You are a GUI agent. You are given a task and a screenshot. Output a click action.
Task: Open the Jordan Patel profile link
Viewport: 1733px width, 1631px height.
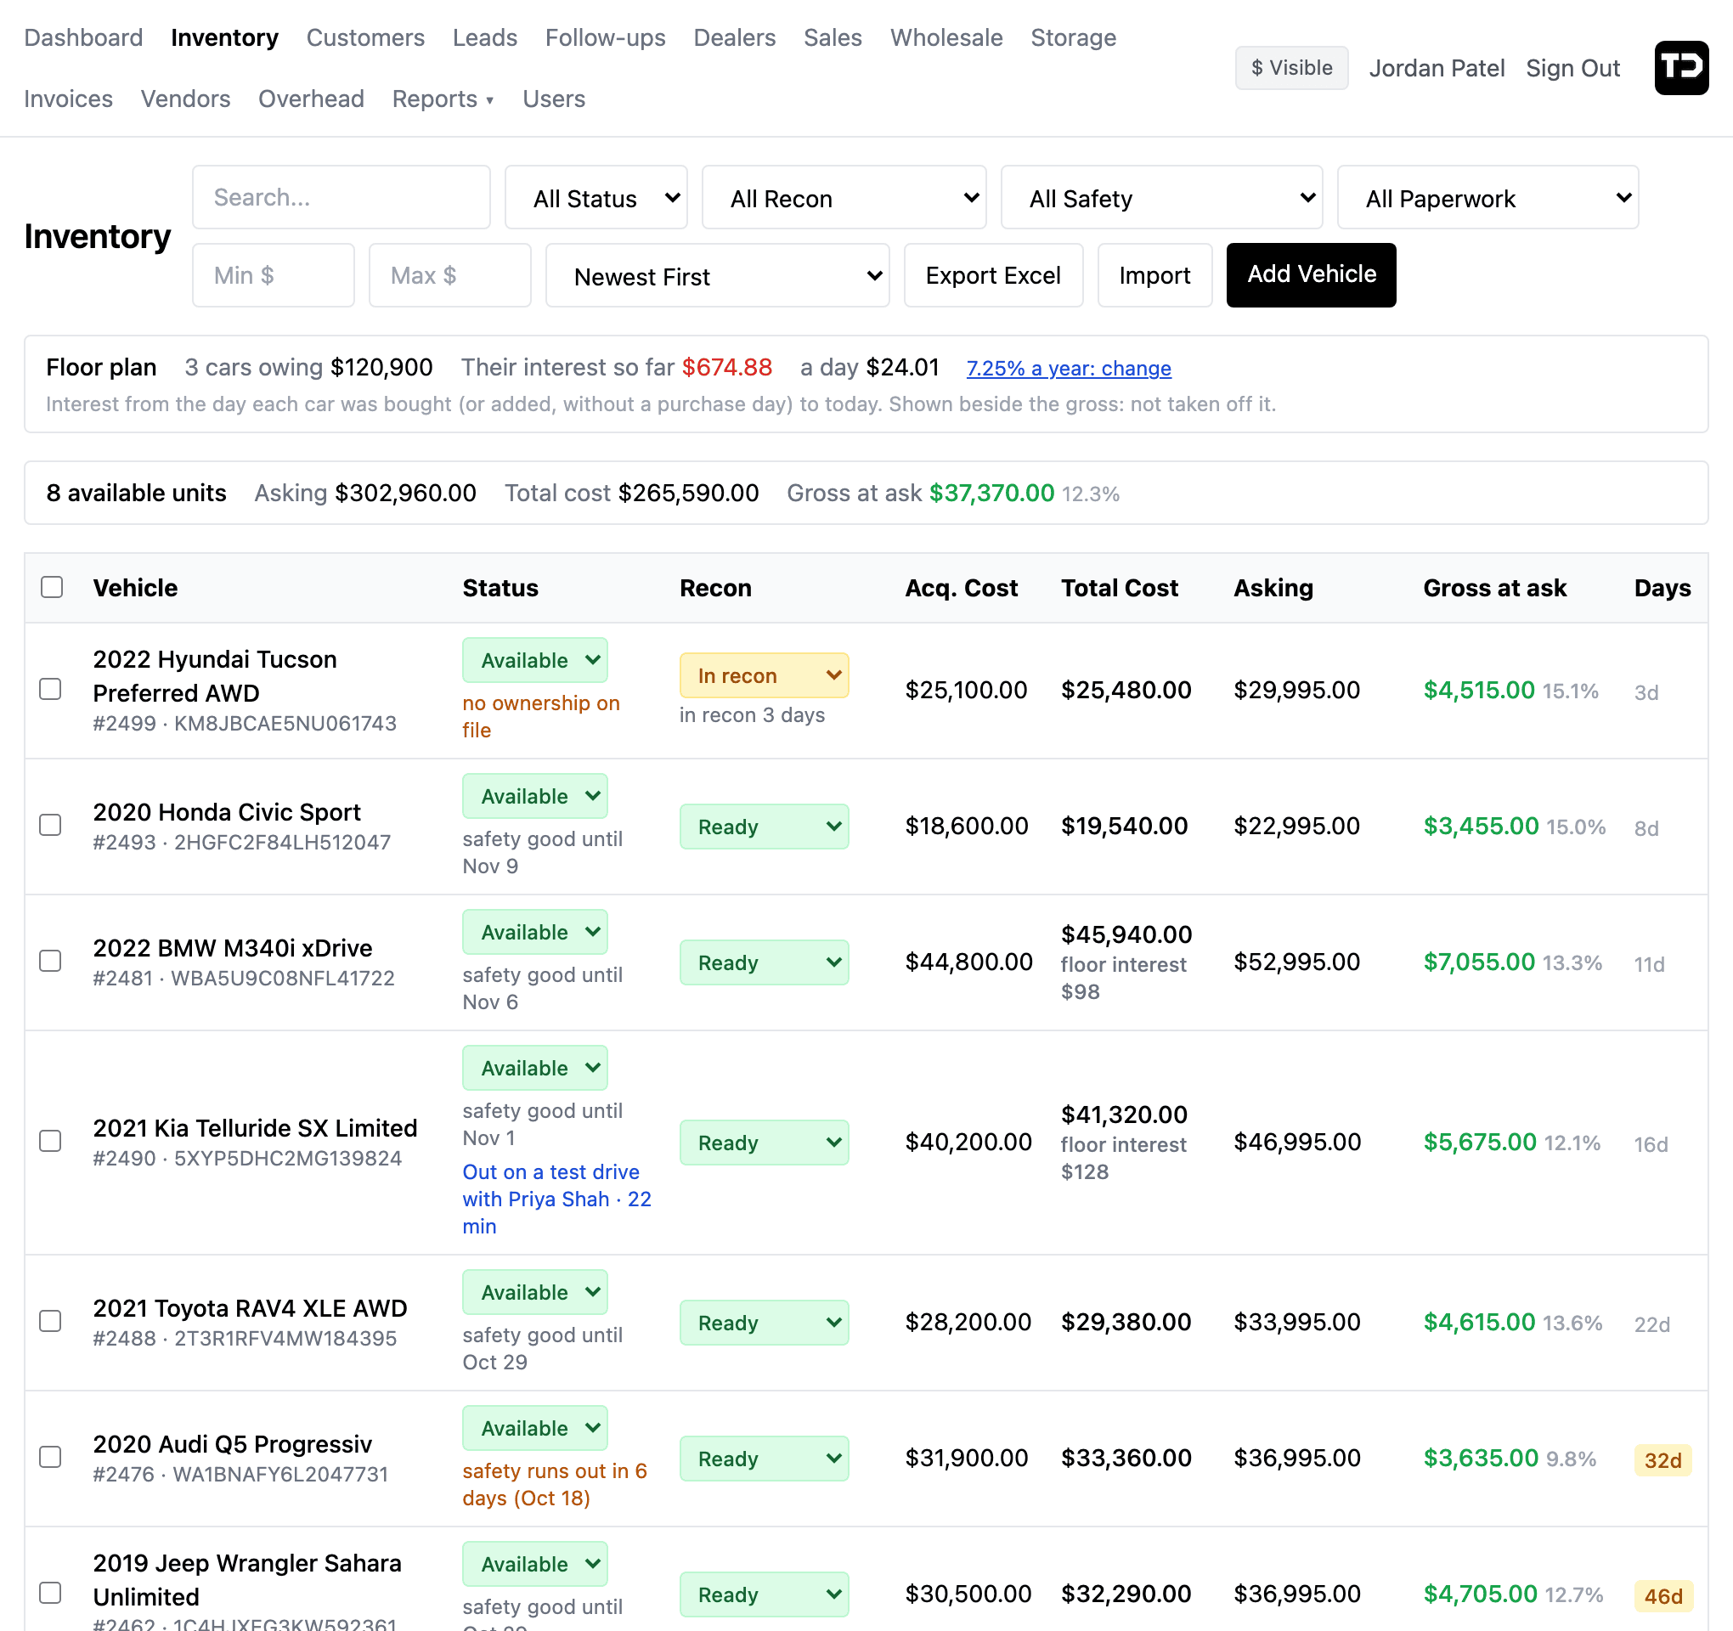(1437, 68)
